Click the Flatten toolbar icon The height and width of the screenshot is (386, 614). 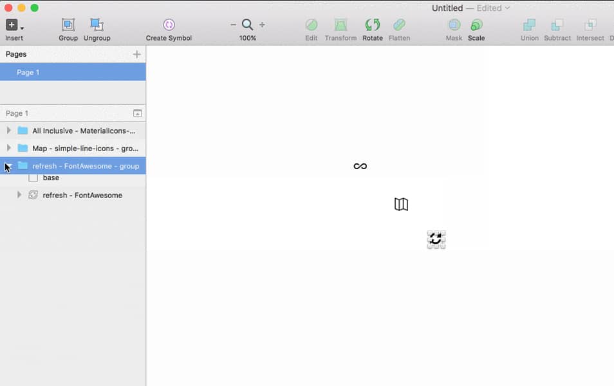[399, 26]
